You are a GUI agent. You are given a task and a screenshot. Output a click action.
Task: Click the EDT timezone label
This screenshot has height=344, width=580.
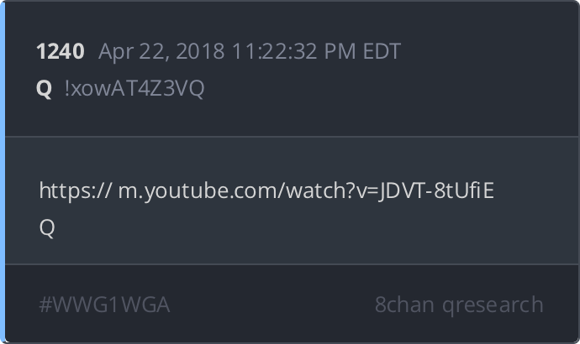(382, 51)
